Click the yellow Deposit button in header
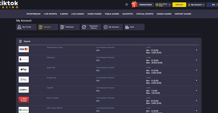 (179, 5)
